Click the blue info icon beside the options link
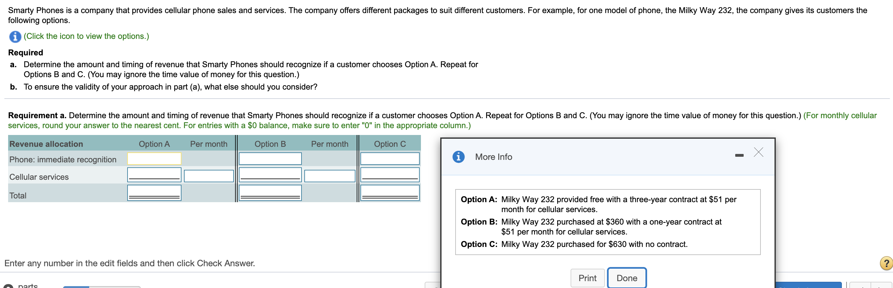This screenshot has height=288, width=893. point(15,36)
